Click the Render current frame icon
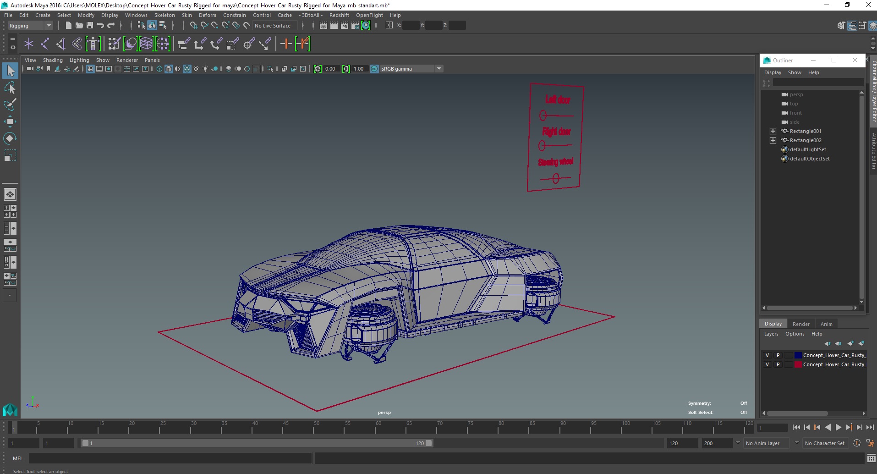Image resolution: width=877 pixels, height=474 pixels. pyautogui.click(x=334, y=26)
